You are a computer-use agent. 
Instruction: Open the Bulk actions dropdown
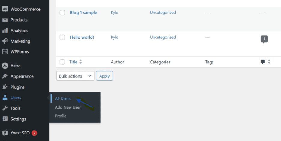75,76
